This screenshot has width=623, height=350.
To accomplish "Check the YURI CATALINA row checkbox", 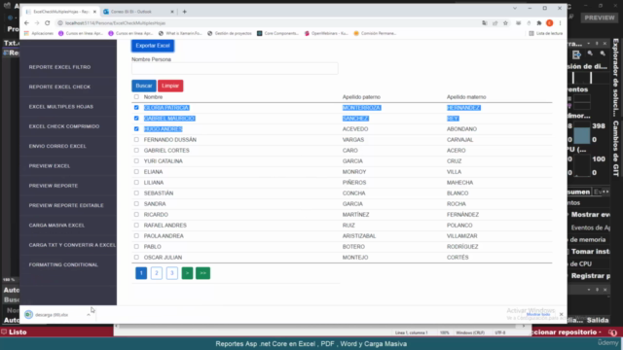I will point(136,161).
